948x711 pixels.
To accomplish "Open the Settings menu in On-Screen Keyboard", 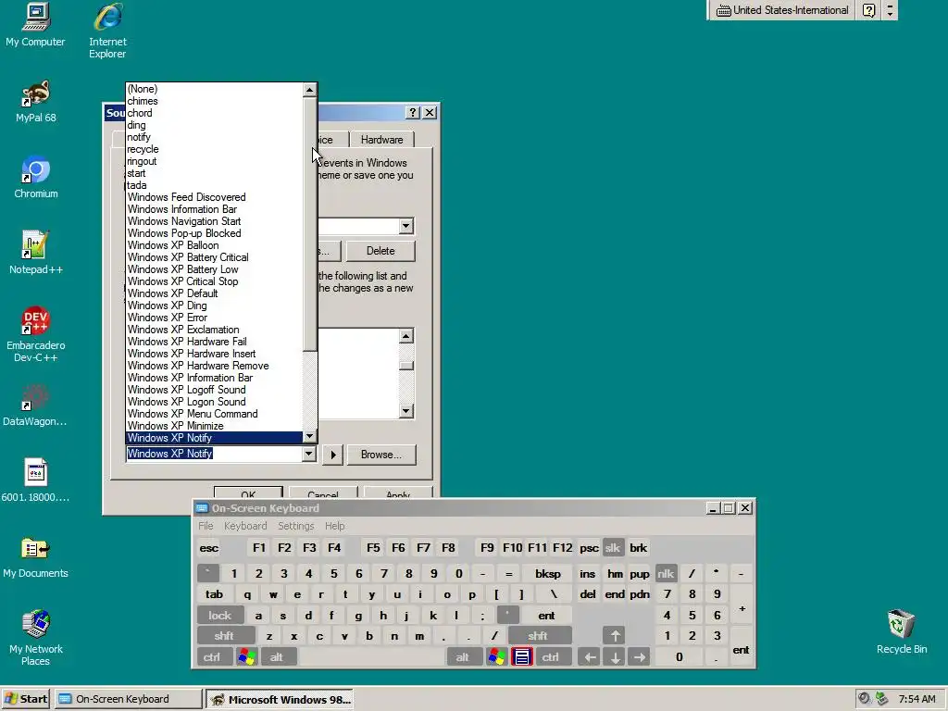I will pyautogui.click(x=295, y=526).
